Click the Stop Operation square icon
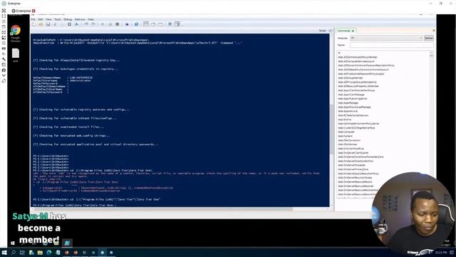 tap(117, 24)
